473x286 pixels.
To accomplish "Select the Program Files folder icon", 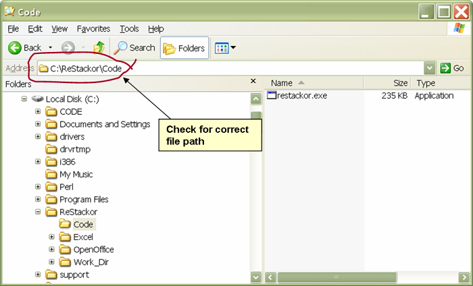I will click(51, 199).
